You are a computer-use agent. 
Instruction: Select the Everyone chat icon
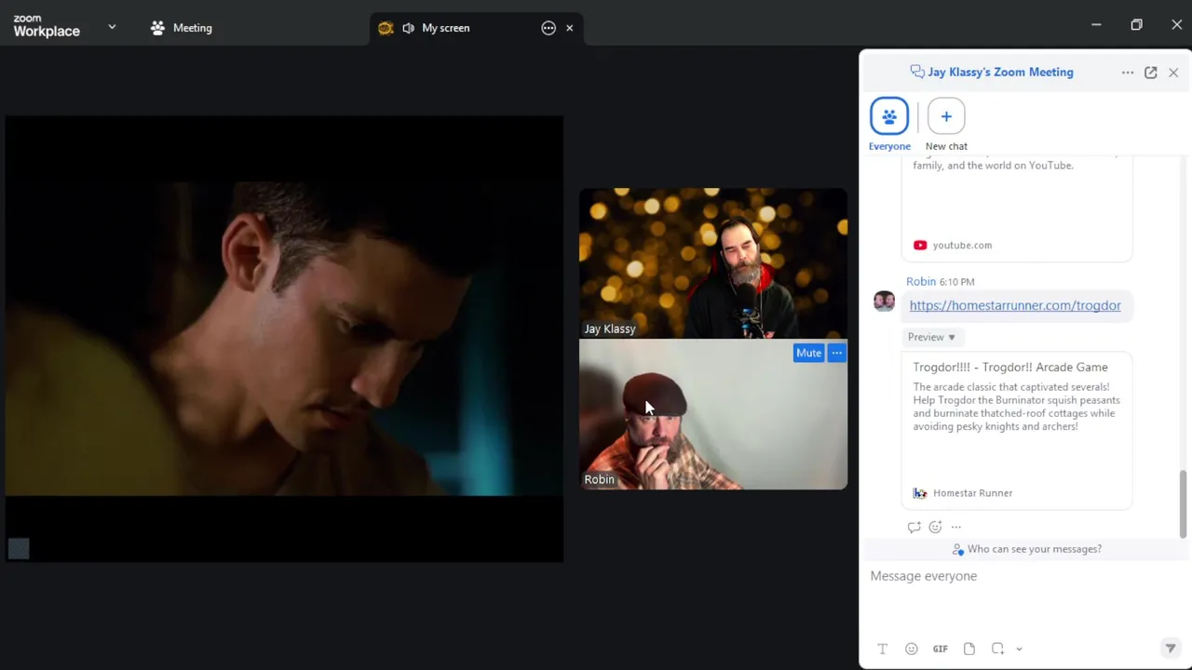(889, 116)
